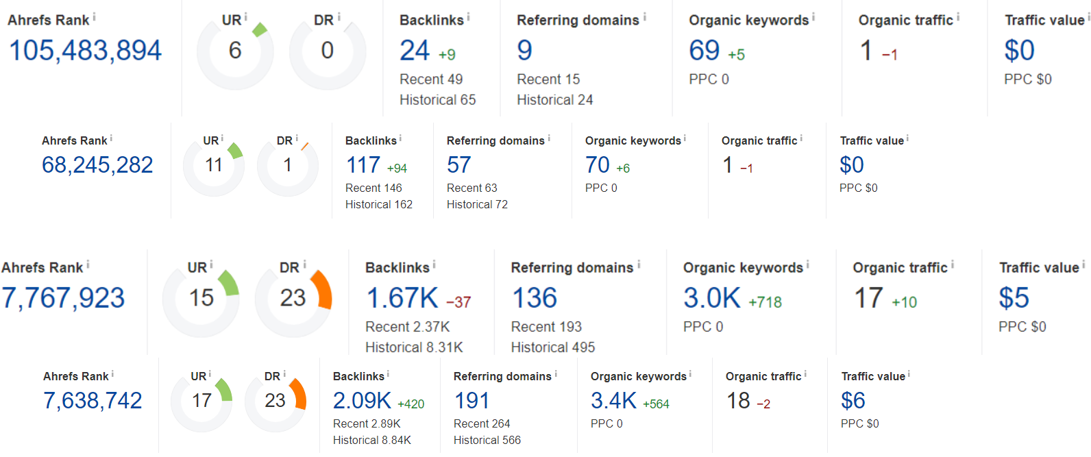The image size is (1091, 457).
Task: Open Backlinks info icon above value 117
Action: point(400,138)
